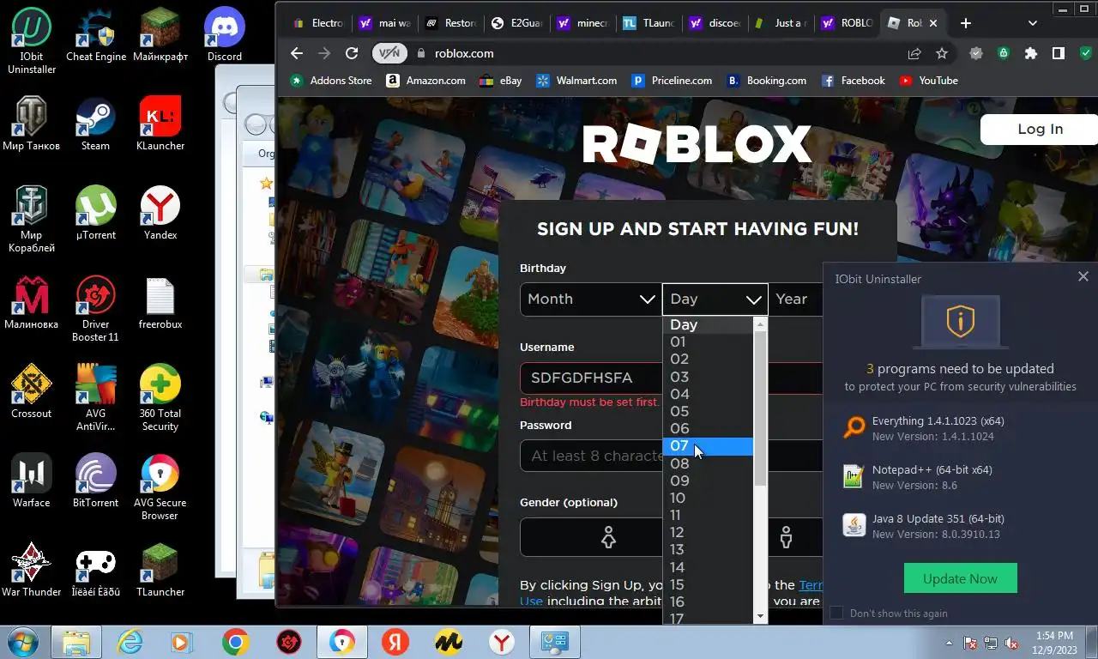The height and width of the screenshot is (659, 1098).
Task: Choose the male gender option
Action: pyautogui.click(x=787, y=537)
